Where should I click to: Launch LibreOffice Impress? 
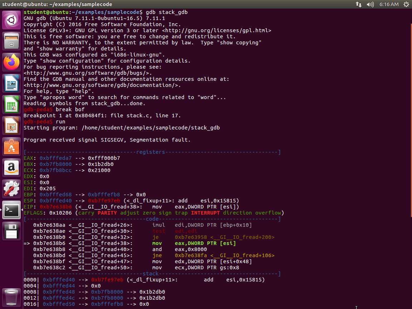coord(11,126)
